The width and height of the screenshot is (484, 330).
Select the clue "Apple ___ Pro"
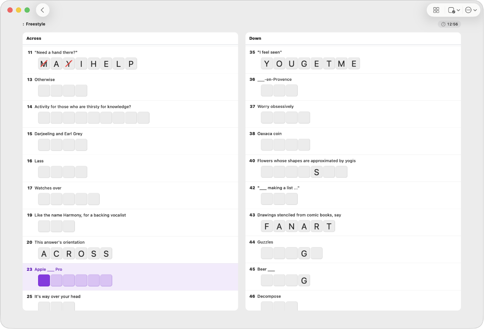(48, 269)
